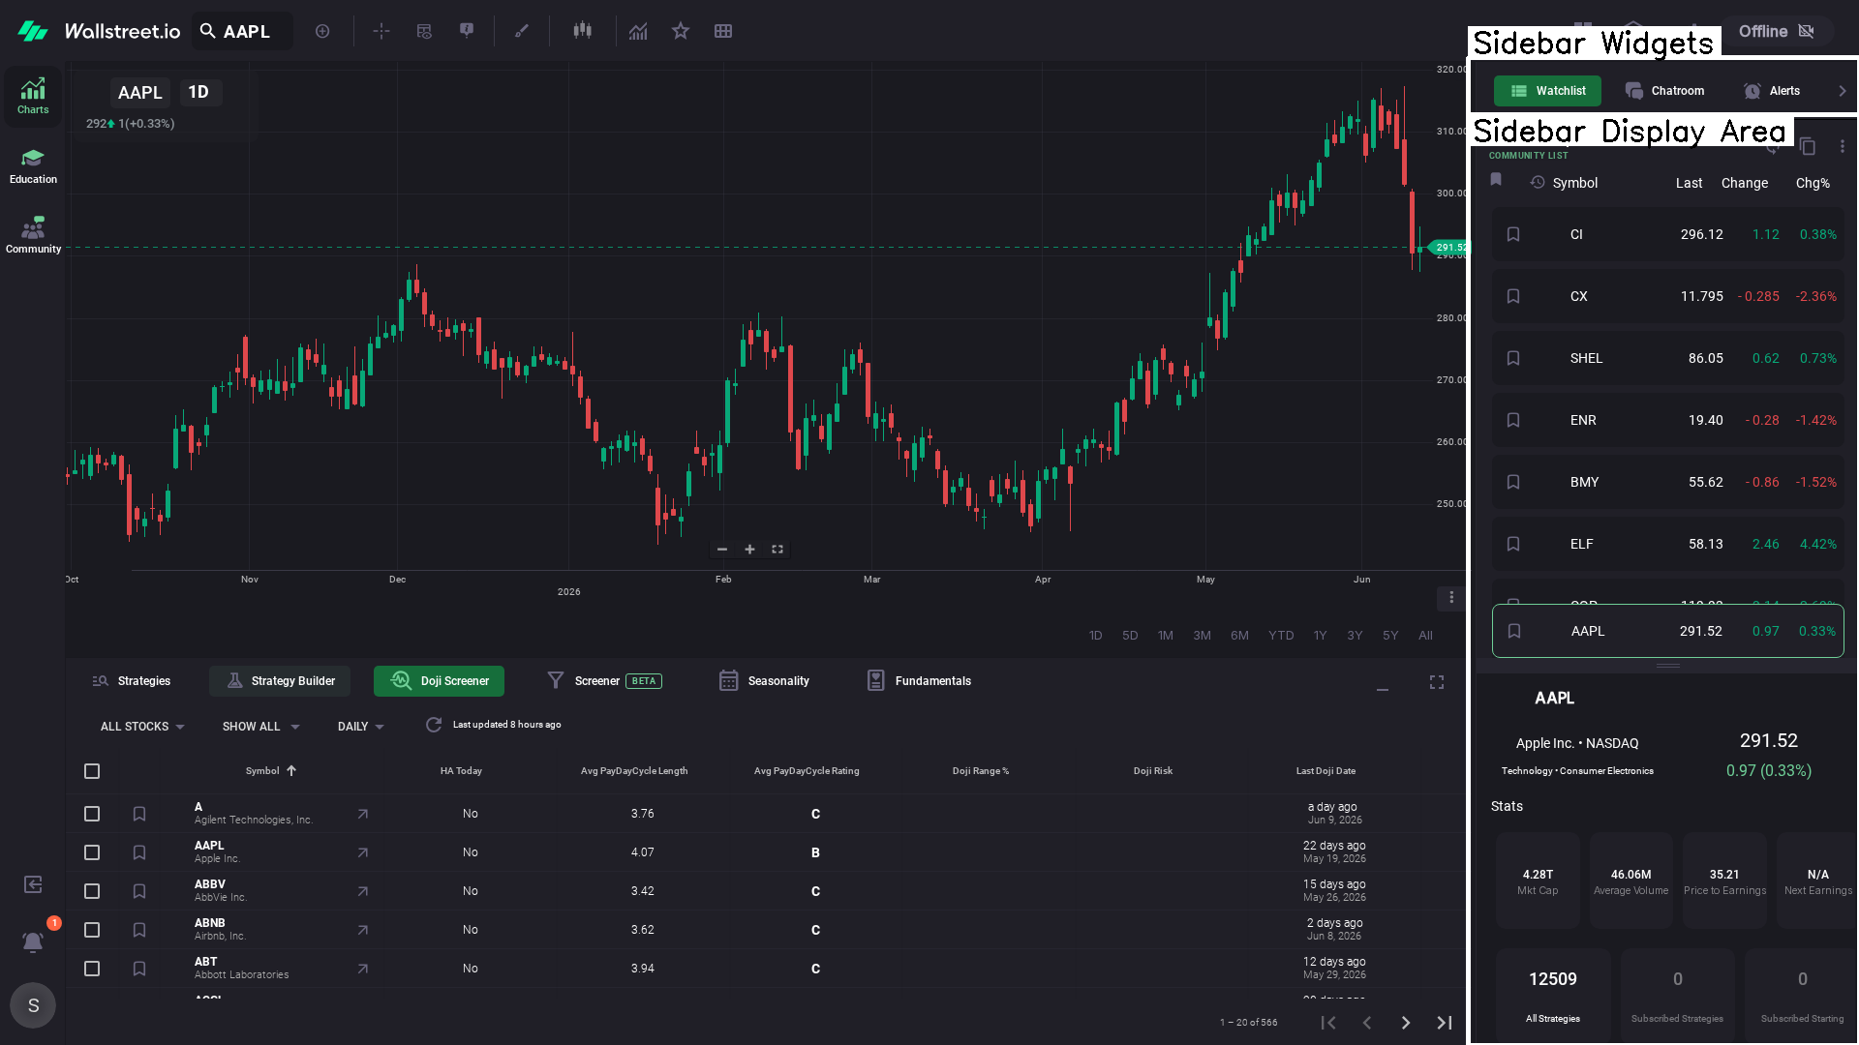Toggle bookmark for SHEL in watchlist

1513,358
